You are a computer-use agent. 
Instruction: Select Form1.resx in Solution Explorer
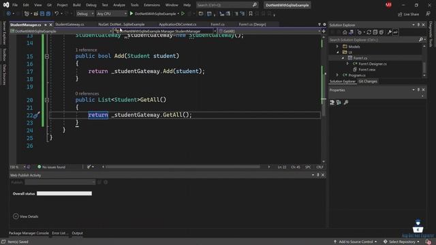click(x=367, y=69)
